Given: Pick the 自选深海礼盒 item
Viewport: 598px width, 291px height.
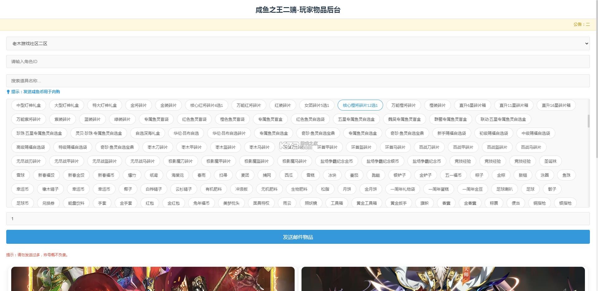Looking at the screenshot, I should [x=148, y=133].
